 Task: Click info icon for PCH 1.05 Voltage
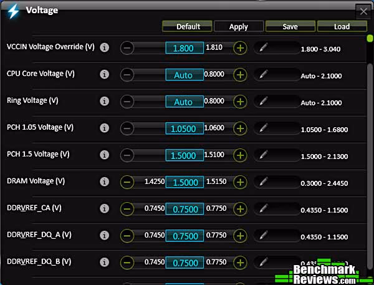(105, 128)
